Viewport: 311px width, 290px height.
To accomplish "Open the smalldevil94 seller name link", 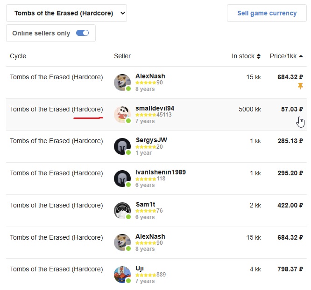I will (155, 108).
